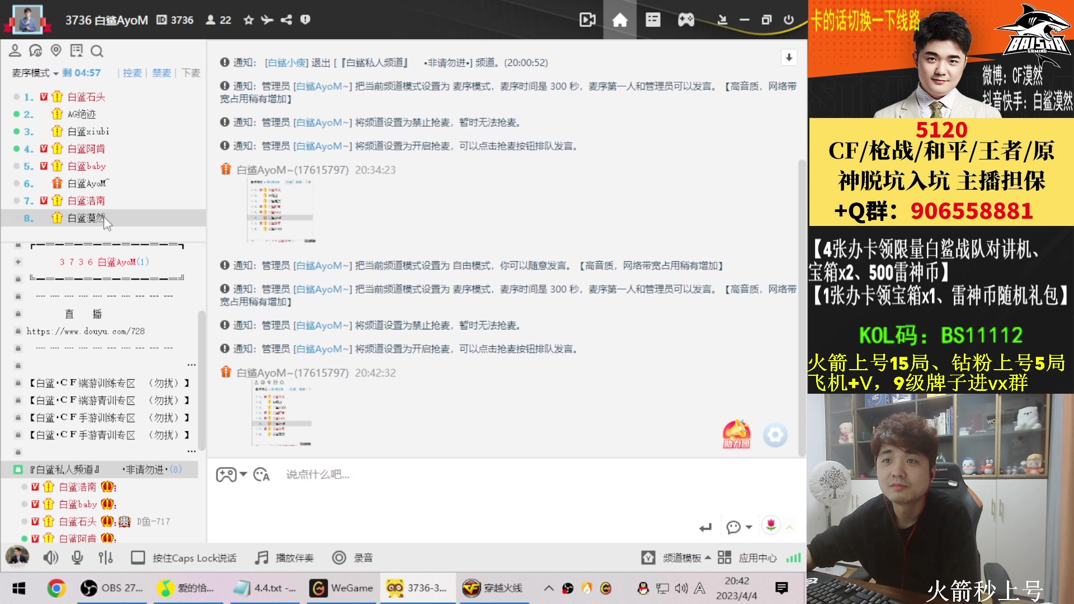The width and height of the screenshot is (1074, 604).
Task: Click the blue floating settings gear icon
Action: [x=775, y=435]
